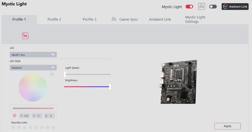Click the Mystic Light title text
Screen dimensions: 252x132
click(14, 4)
